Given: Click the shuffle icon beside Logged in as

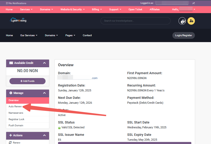Looking at the screenshot, I should 194,3.
